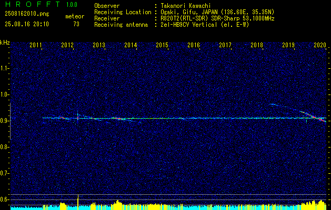Click the Receiving Location label
The width and height of the screenshot is (331, 210).
[x=123, y=12]
